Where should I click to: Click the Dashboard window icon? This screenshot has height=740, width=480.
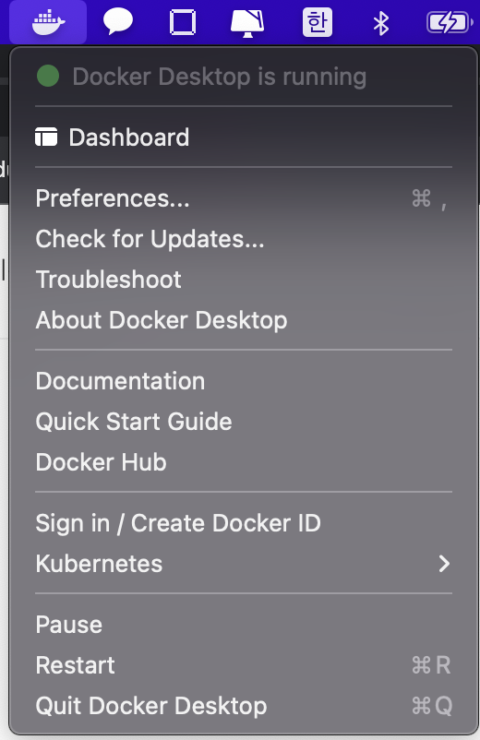46,137
